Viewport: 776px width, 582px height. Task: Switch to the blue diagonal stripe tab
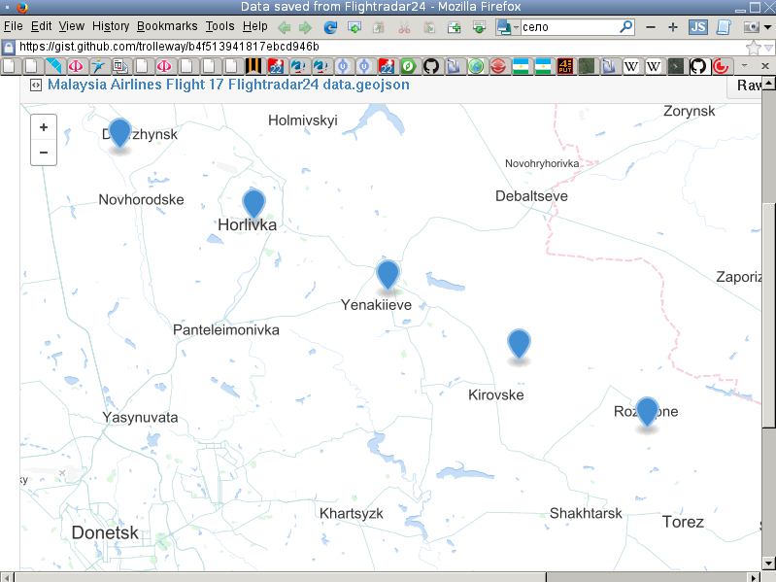pyautogui.click(x=53, y=66)
